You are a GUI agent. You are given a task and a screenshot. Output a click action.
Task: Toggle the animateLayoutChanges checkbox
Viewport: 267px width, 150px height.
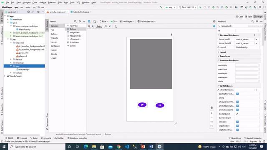(237, 106)
